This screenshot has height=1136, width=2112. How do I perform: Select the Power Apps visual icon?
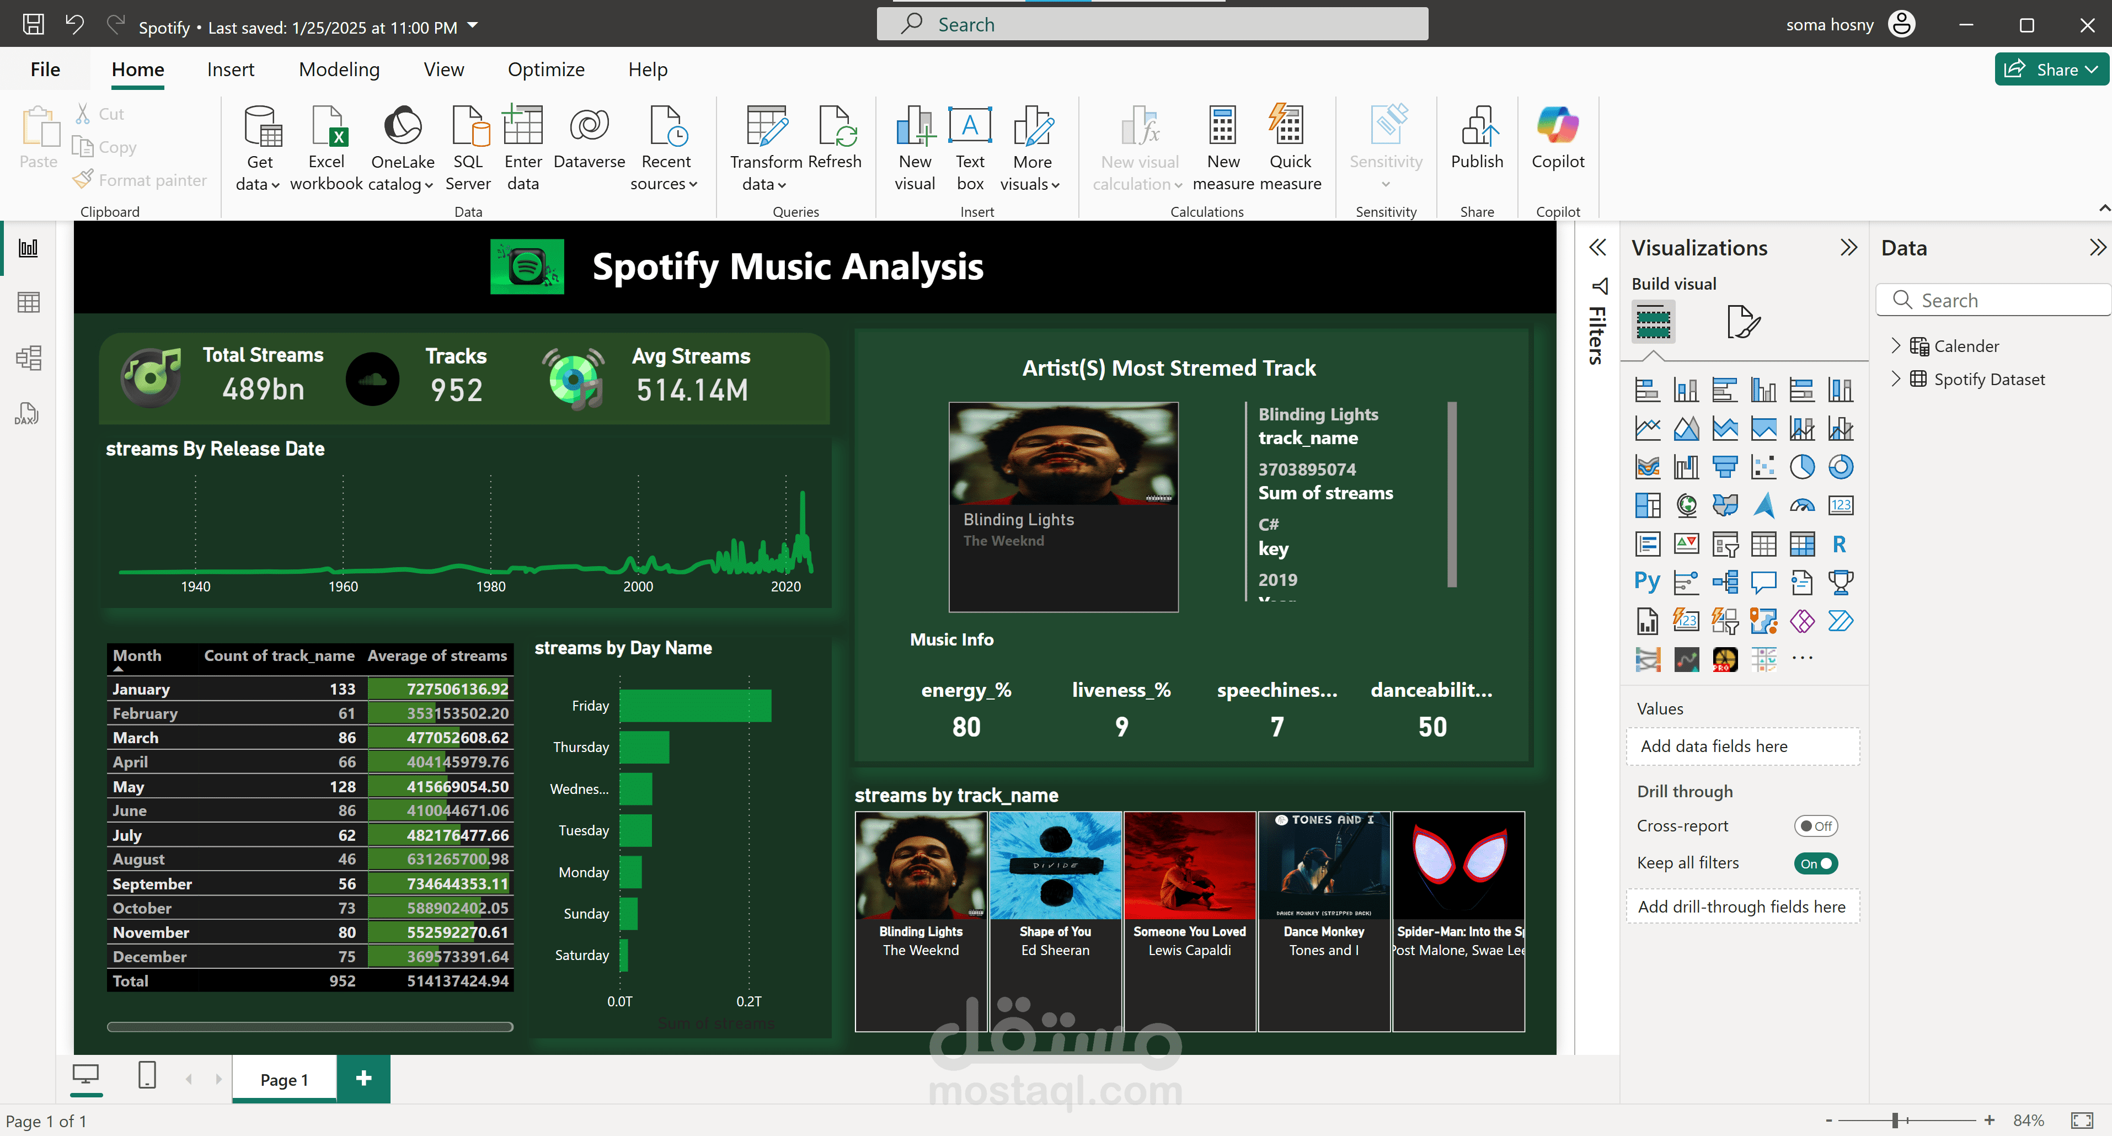(x=1801, y=621)
